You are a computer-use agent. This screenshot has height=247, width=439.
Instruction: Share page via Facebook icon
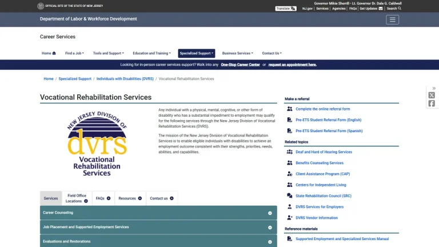(432, 103)
